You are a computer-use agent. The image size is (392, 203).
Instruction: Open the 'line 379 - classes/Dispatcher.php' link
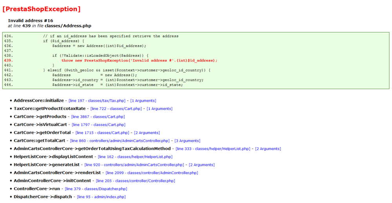pos(96,189)
